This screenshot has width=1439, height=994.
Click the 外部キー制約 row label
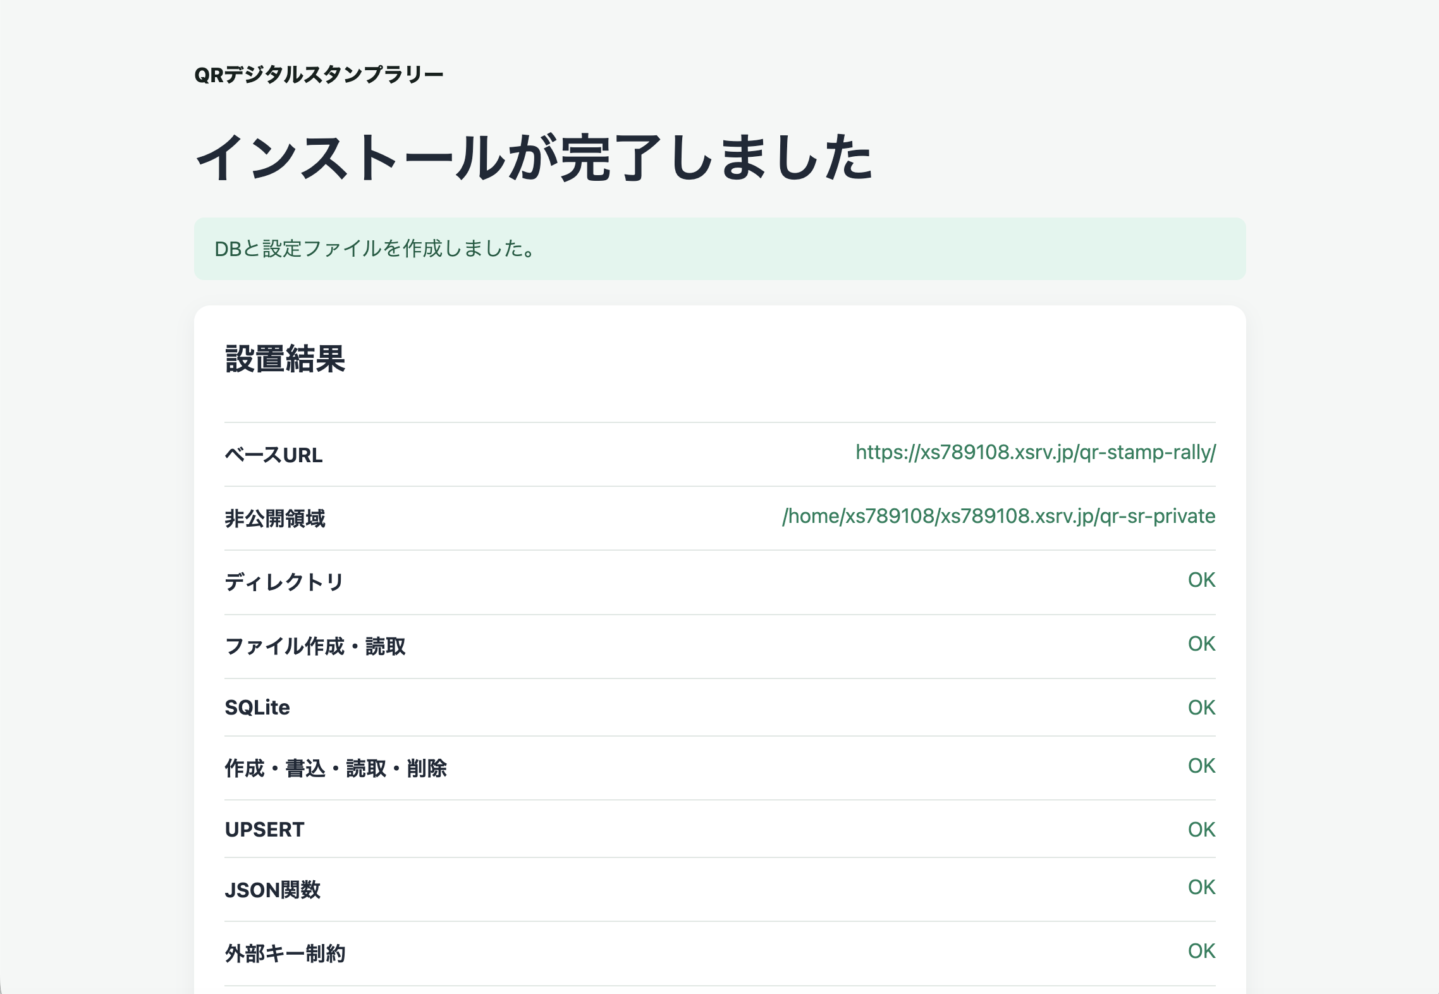coord(285,954)
